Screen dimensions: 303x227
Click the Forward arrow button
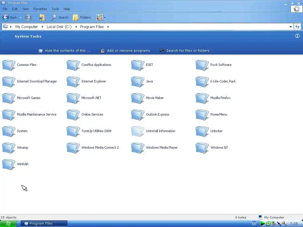pyautogui.click(x=28, y=17)
